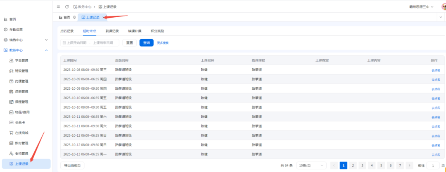Open the 10条/页 page size dropdown
This screenshot has width=446, height=172.
[x=311, y=165]
